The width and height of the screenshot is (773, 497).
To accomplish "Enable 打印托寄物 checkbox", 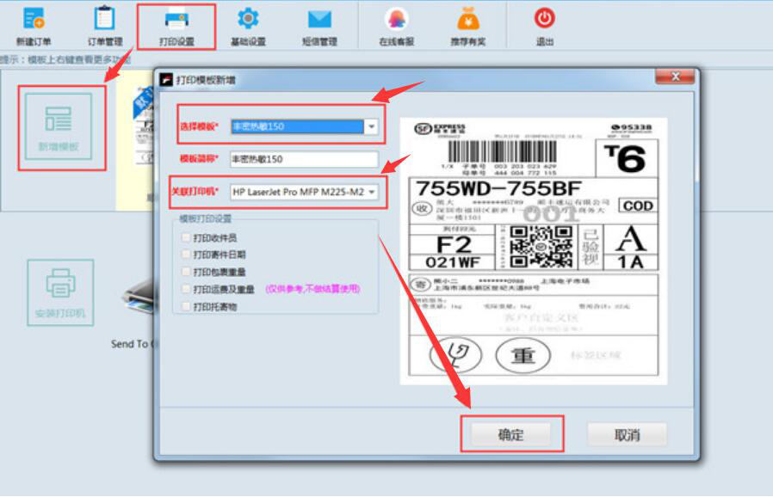I will tap(186, 306).
